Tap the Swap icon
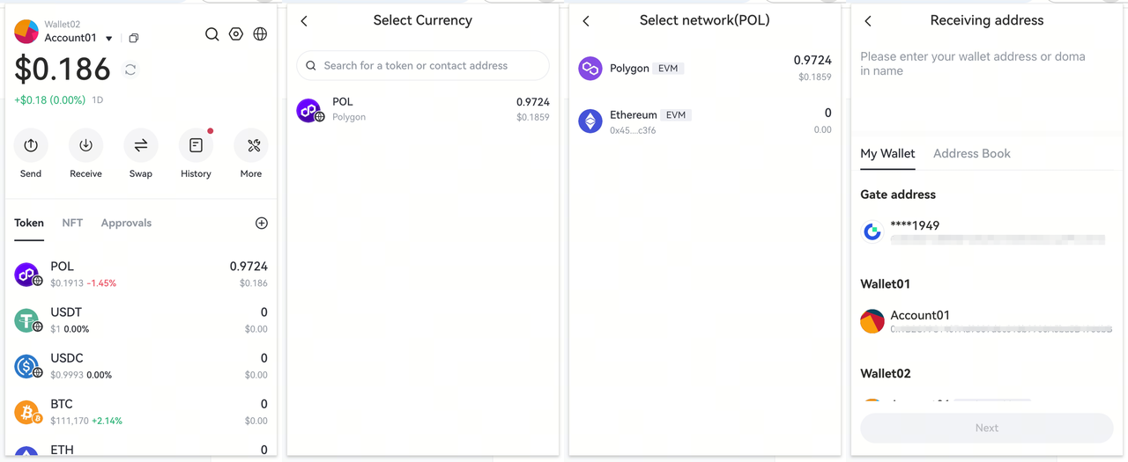1128x462 pixels. (141, 145)
